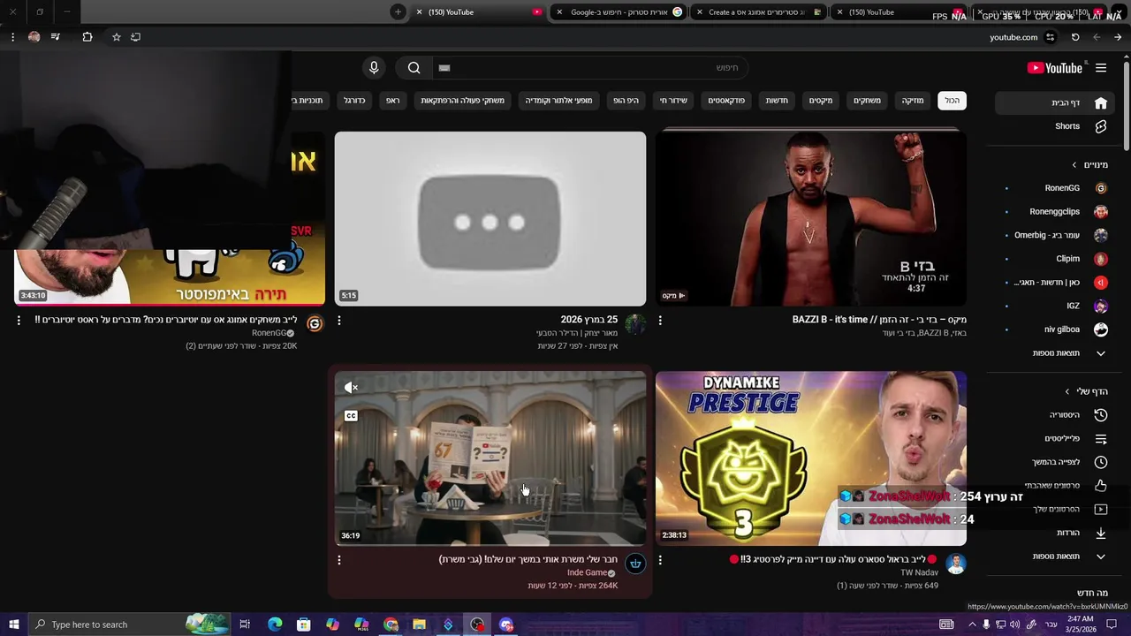Open the Home (דף הבית) sidebar item
This screenshot has height=636, width=1131.
tap(1056, 103)
